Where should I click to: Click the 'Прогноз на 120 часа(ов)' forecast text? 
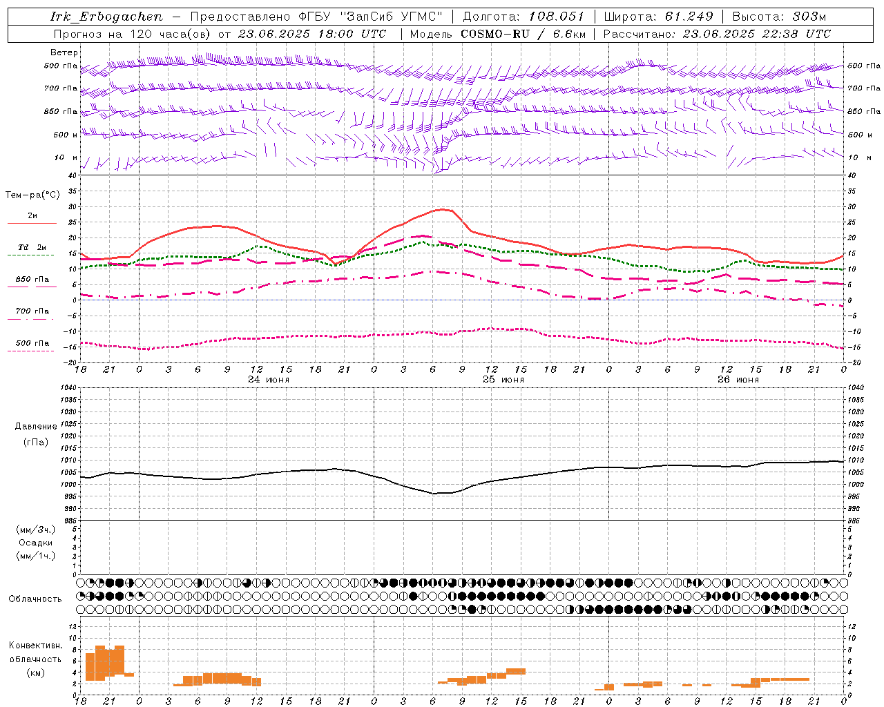click(132, 34)
